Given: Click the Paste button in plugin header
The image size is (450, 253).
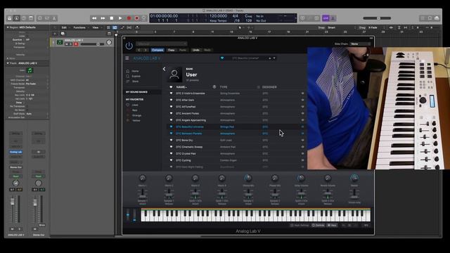Looking at the screenshot, I should click(x=183, y=50).
